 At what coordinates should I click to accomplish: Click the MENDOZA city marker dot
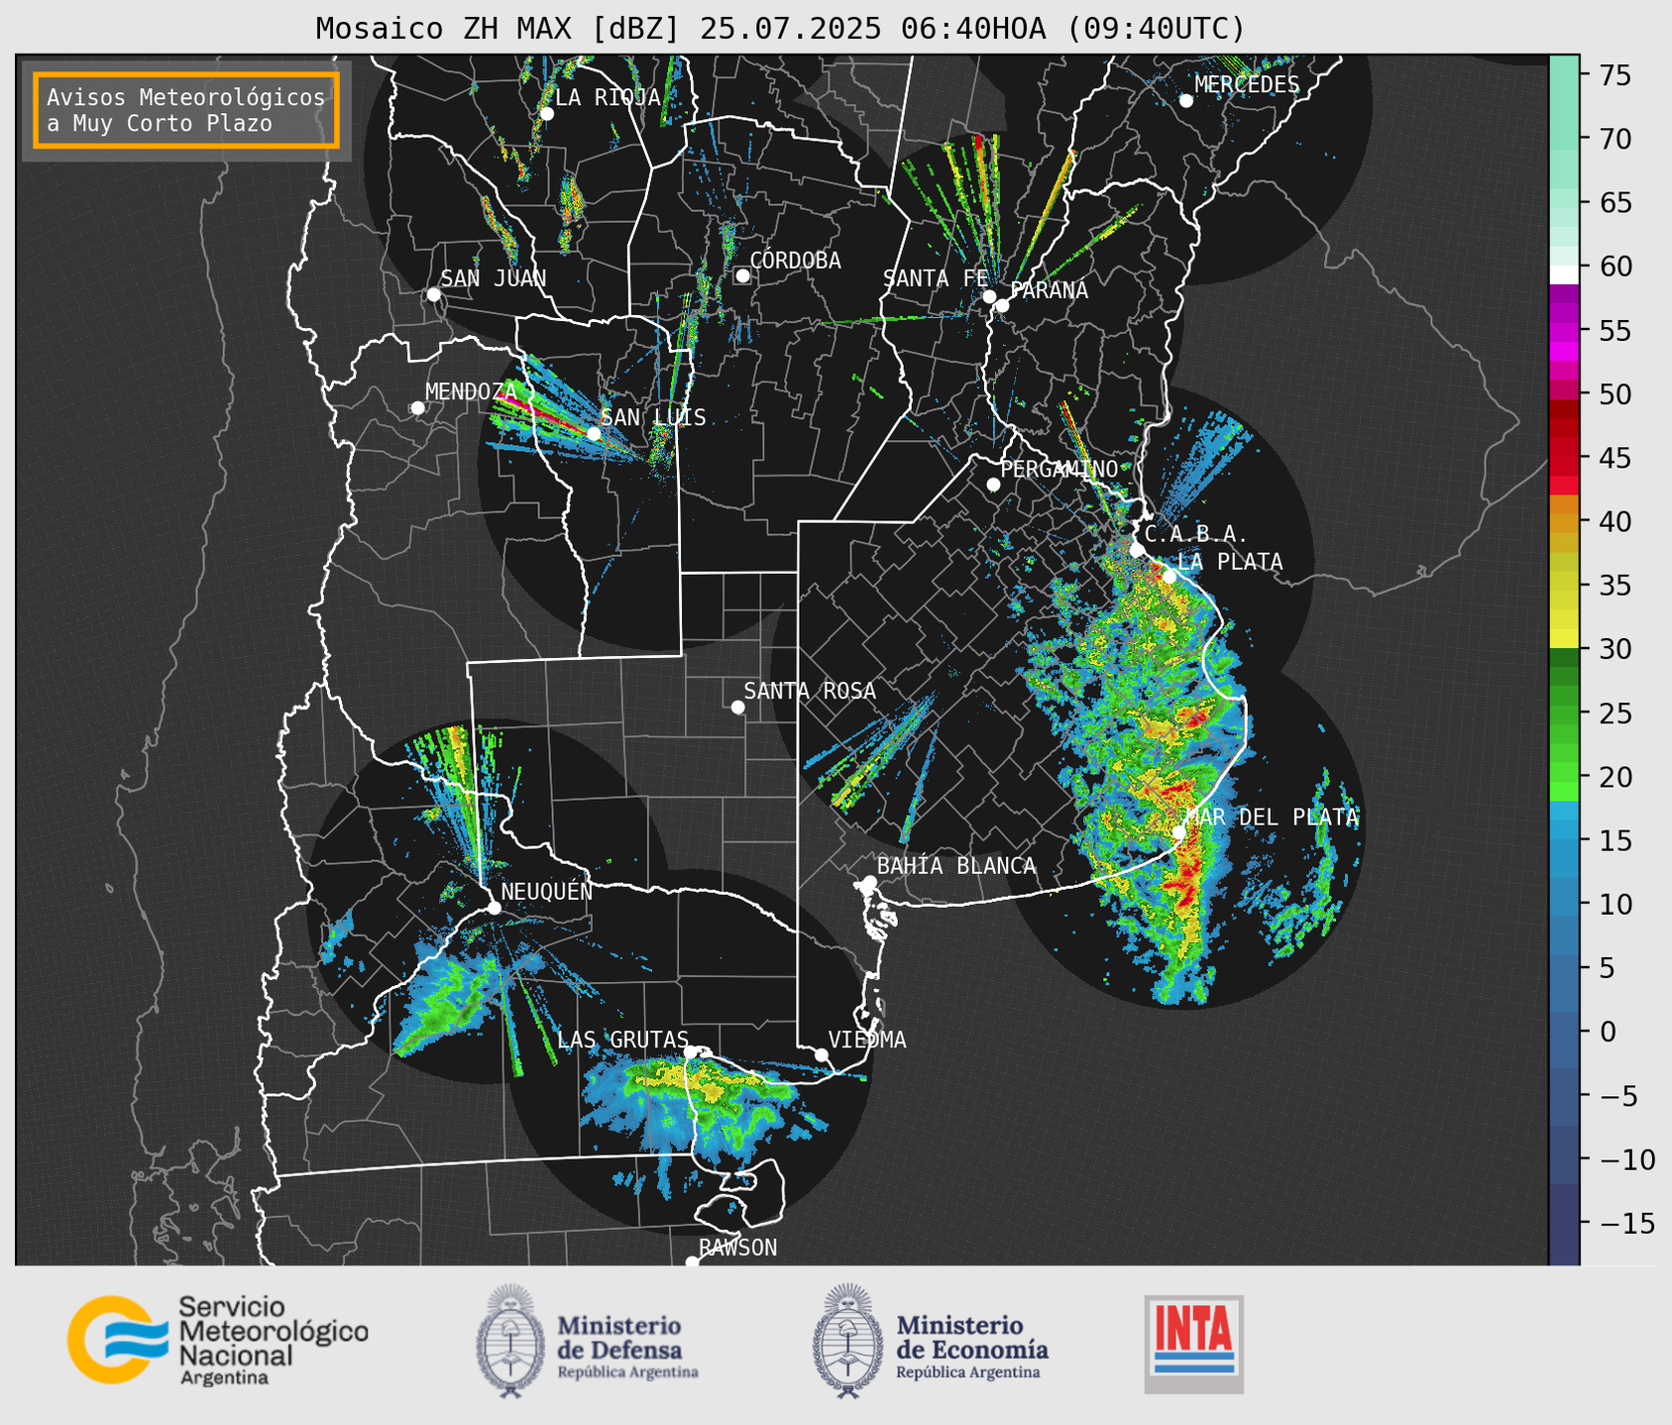coord(417,408)
